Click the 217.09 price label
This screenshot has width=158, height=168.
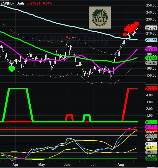pos(151,28)
